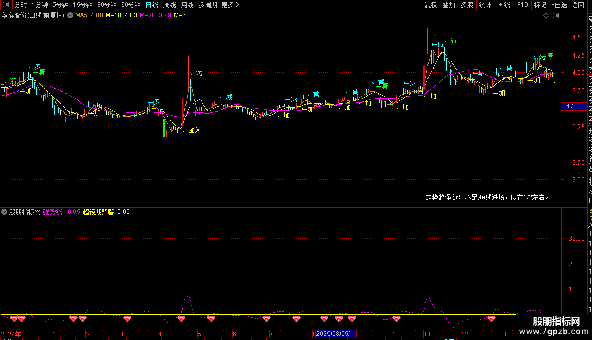The width and height of the screenshot is (592, 340).
Task: Click month 12 on the time axis
Action: tap(464, 334)
